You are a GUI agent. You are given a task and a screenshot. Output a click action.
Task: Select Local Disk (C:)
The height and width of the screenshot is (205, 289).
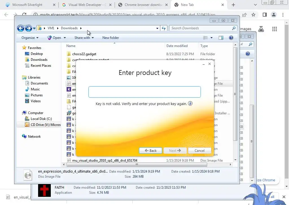tap(41, 119)
